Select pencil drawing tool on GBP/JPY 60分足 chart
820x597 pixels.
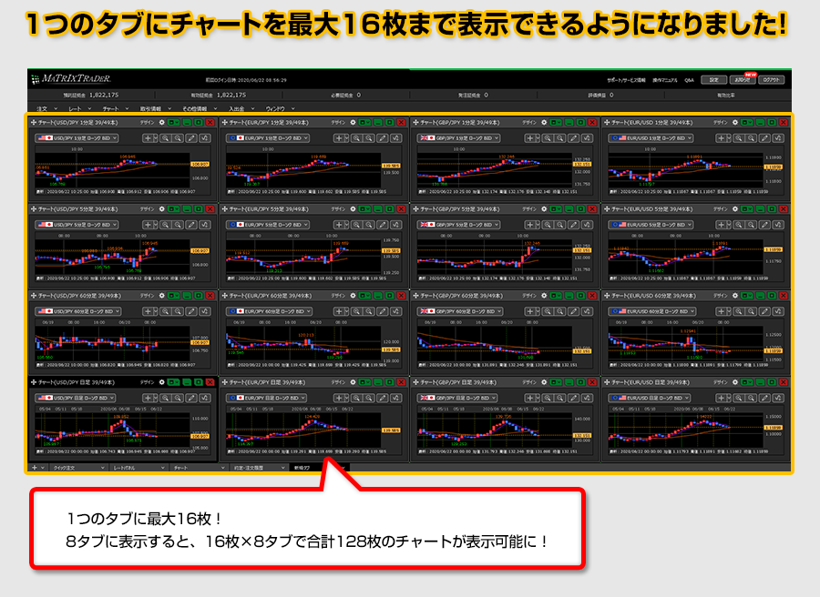tap(574, 311)
